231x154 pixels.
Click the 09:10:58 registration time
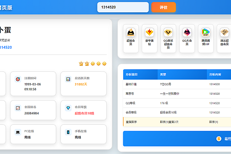[30, 89]
